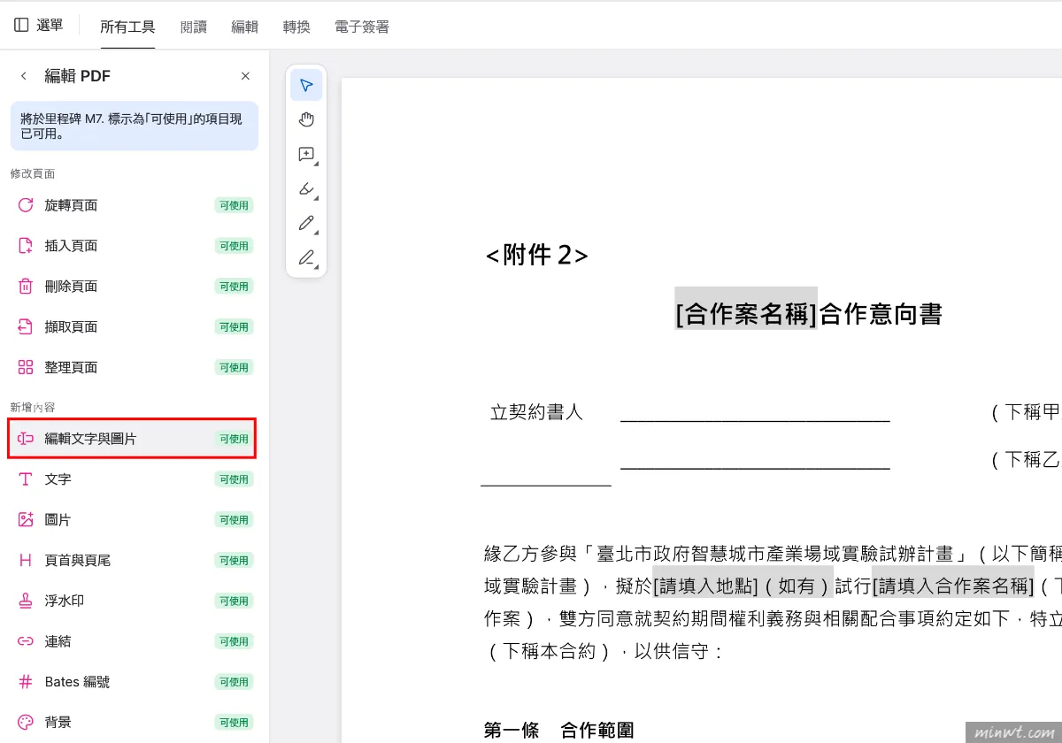Click the 插入頁面 insert page icon
This screenshot has width=1062, height=743.
click(x=26, y=246)
